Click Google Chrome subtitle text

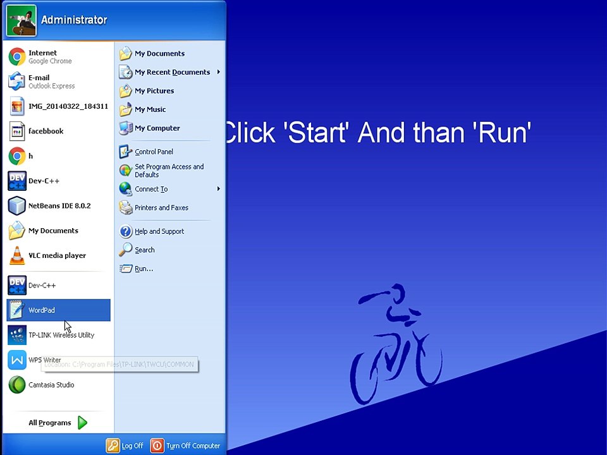pyautogui.click(x=50, y=61)
